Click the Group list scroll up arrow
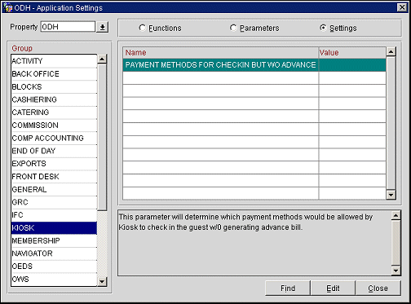Screen dimensions: 411x304 (102, 59)
